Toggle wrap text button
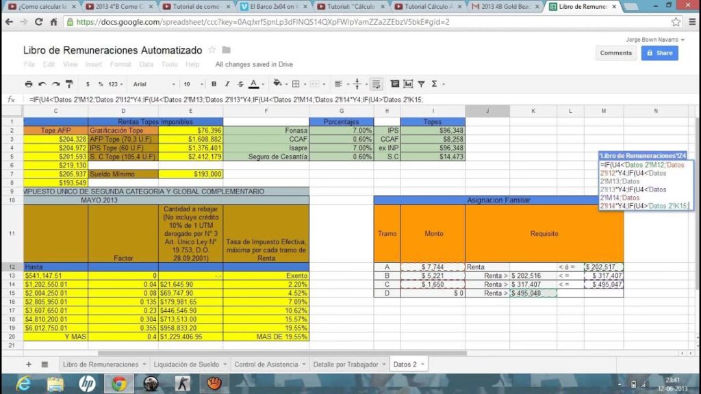 click(x=375, y=84)
